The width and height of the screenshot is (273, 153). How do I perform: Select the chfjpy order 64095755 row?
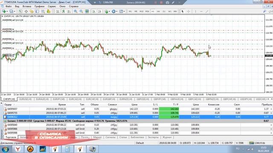click(x=138, y=113)
